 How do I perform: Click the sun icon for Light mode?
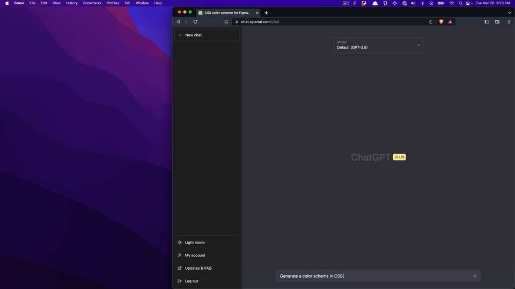click(180, 242)
